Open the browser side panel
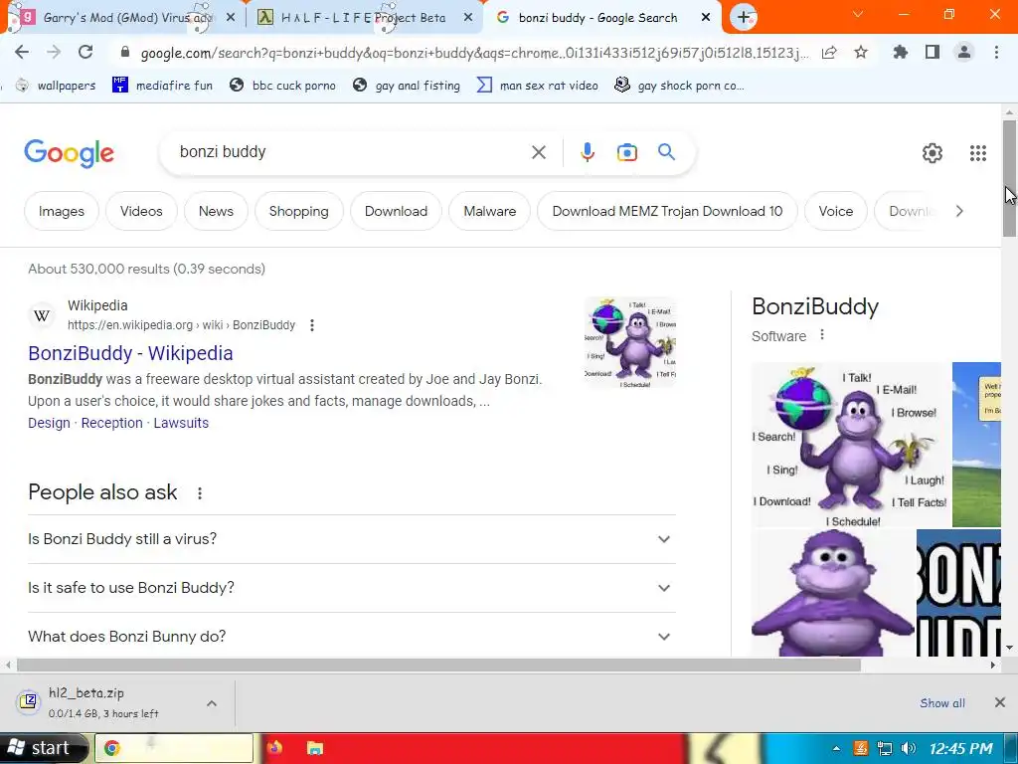This screenshot has height=764, width=1018. (933, 52)
